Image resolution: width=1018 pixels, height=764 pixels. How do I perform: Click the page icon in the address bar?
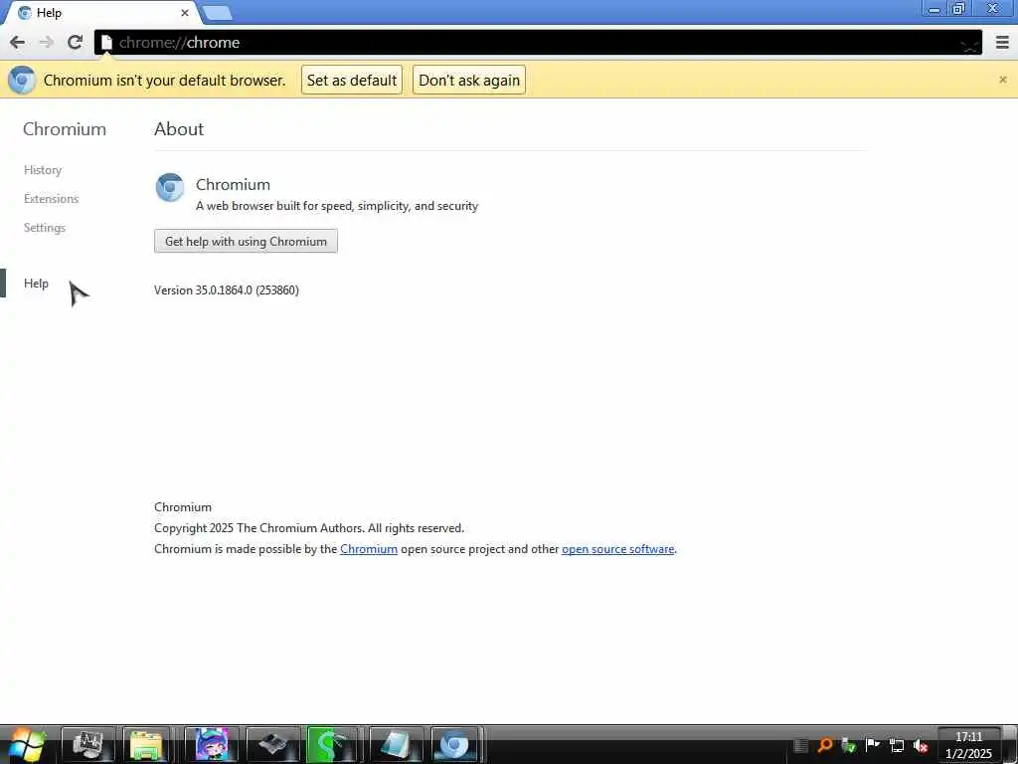[106, 43]
